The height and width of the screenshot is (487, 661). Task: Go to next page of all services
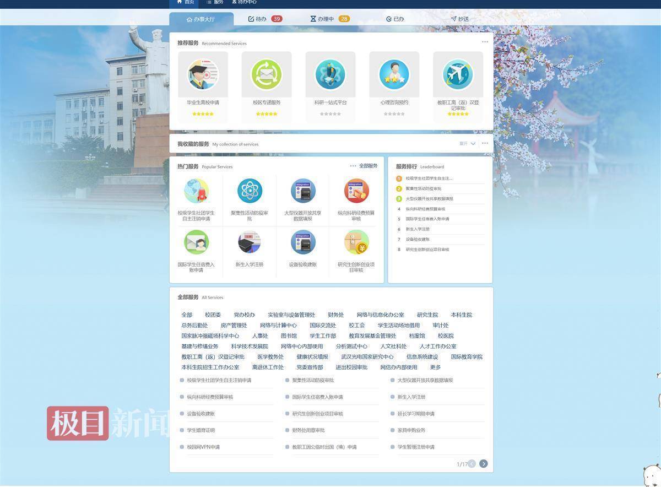(x=483, y=464)
